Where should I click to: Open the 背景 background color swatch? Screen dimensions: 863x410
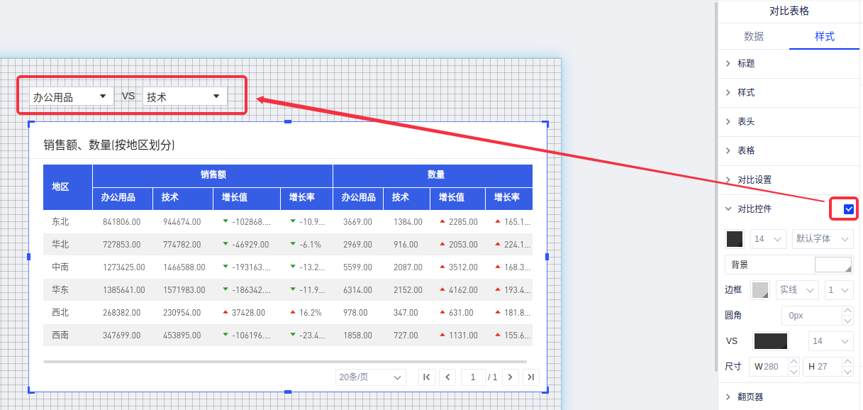833,265
